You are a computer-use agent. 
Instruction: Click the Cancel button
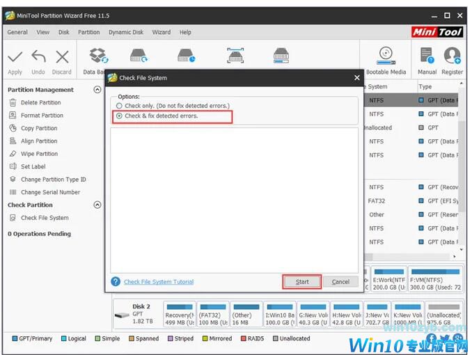(x=340, y=282)
